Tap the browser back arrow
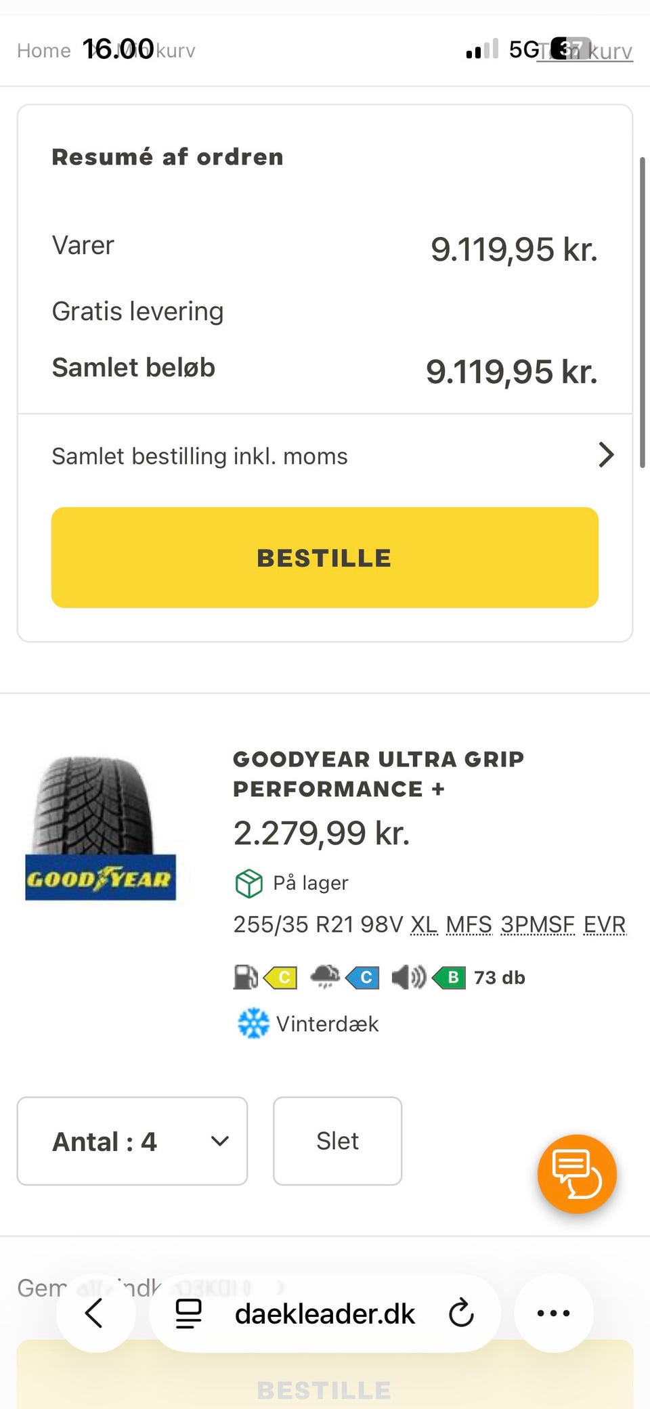Screen dimensions: 650x1409 [x=95, y=1314]
